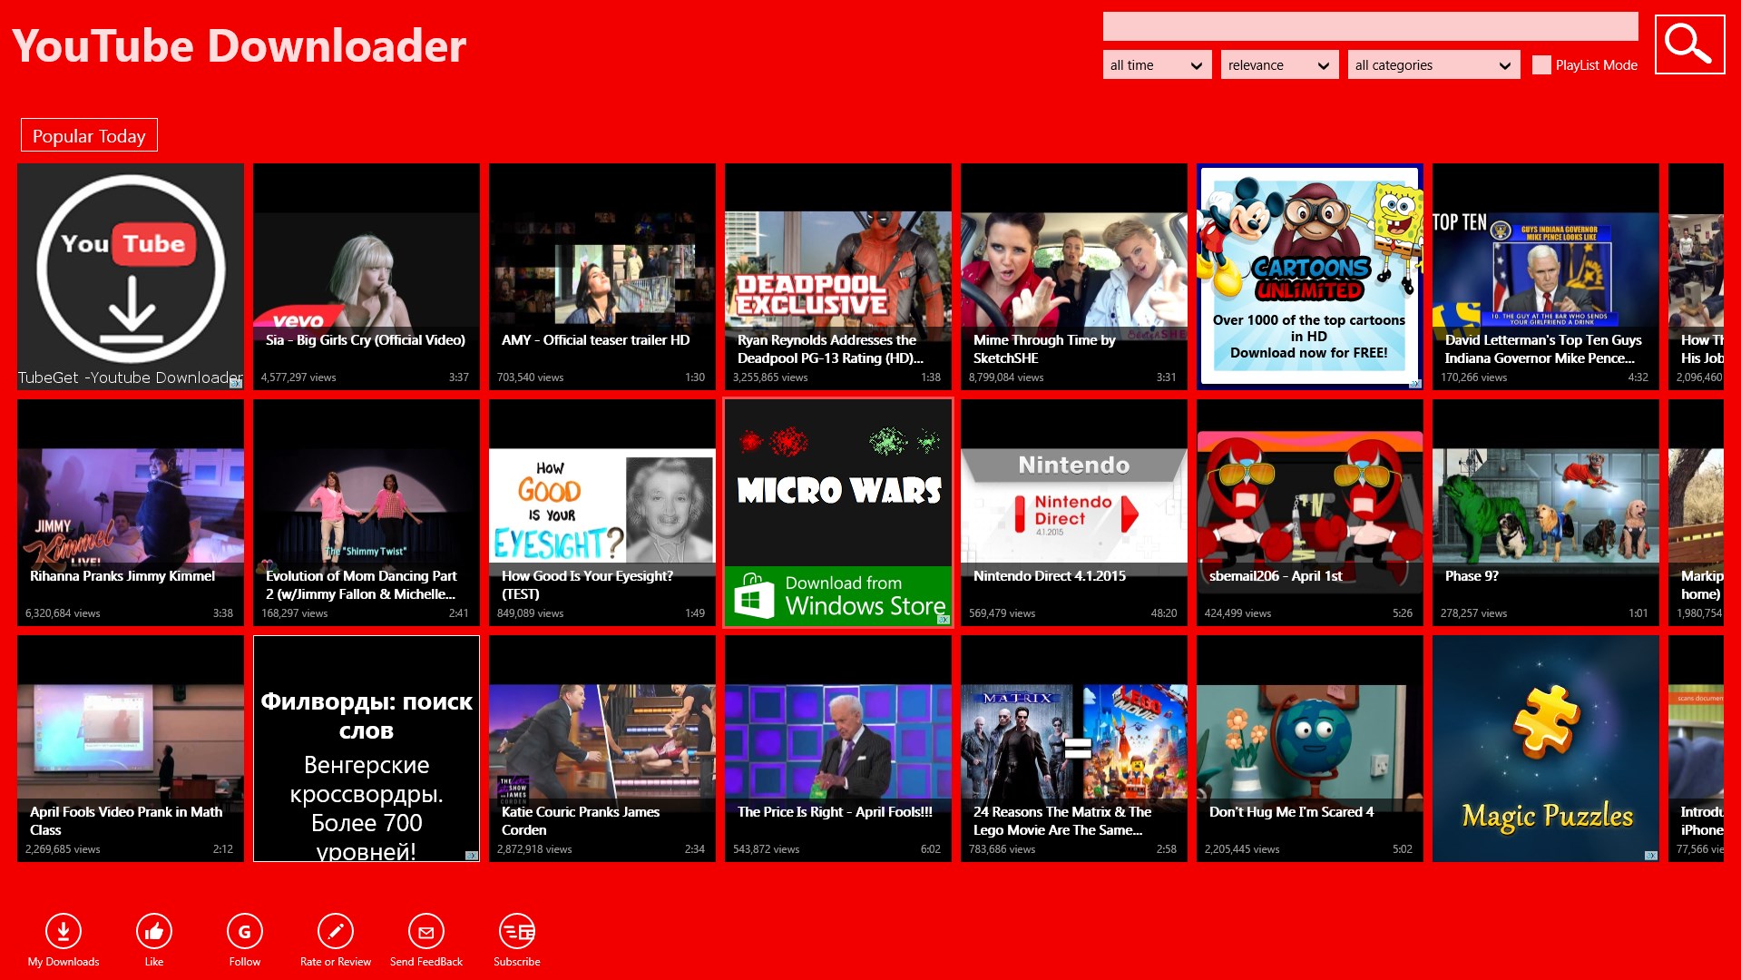Enable PlayList Mode checkbox
The image size is (1741, 980).
[x=1541, y=65]
